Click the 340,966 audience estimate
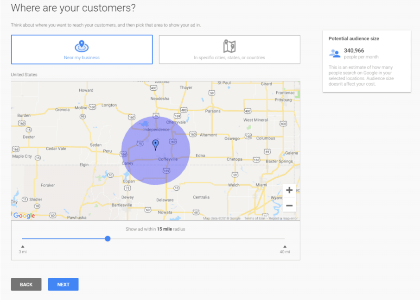Image resolution: width=420 pixels, height=300 pixels. tap(355, 50)
